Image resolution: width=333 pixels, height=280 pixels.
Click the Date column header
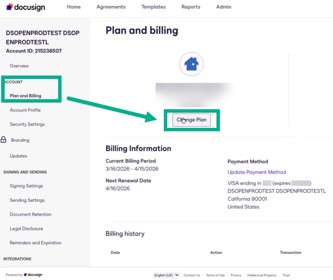(115, 253)
